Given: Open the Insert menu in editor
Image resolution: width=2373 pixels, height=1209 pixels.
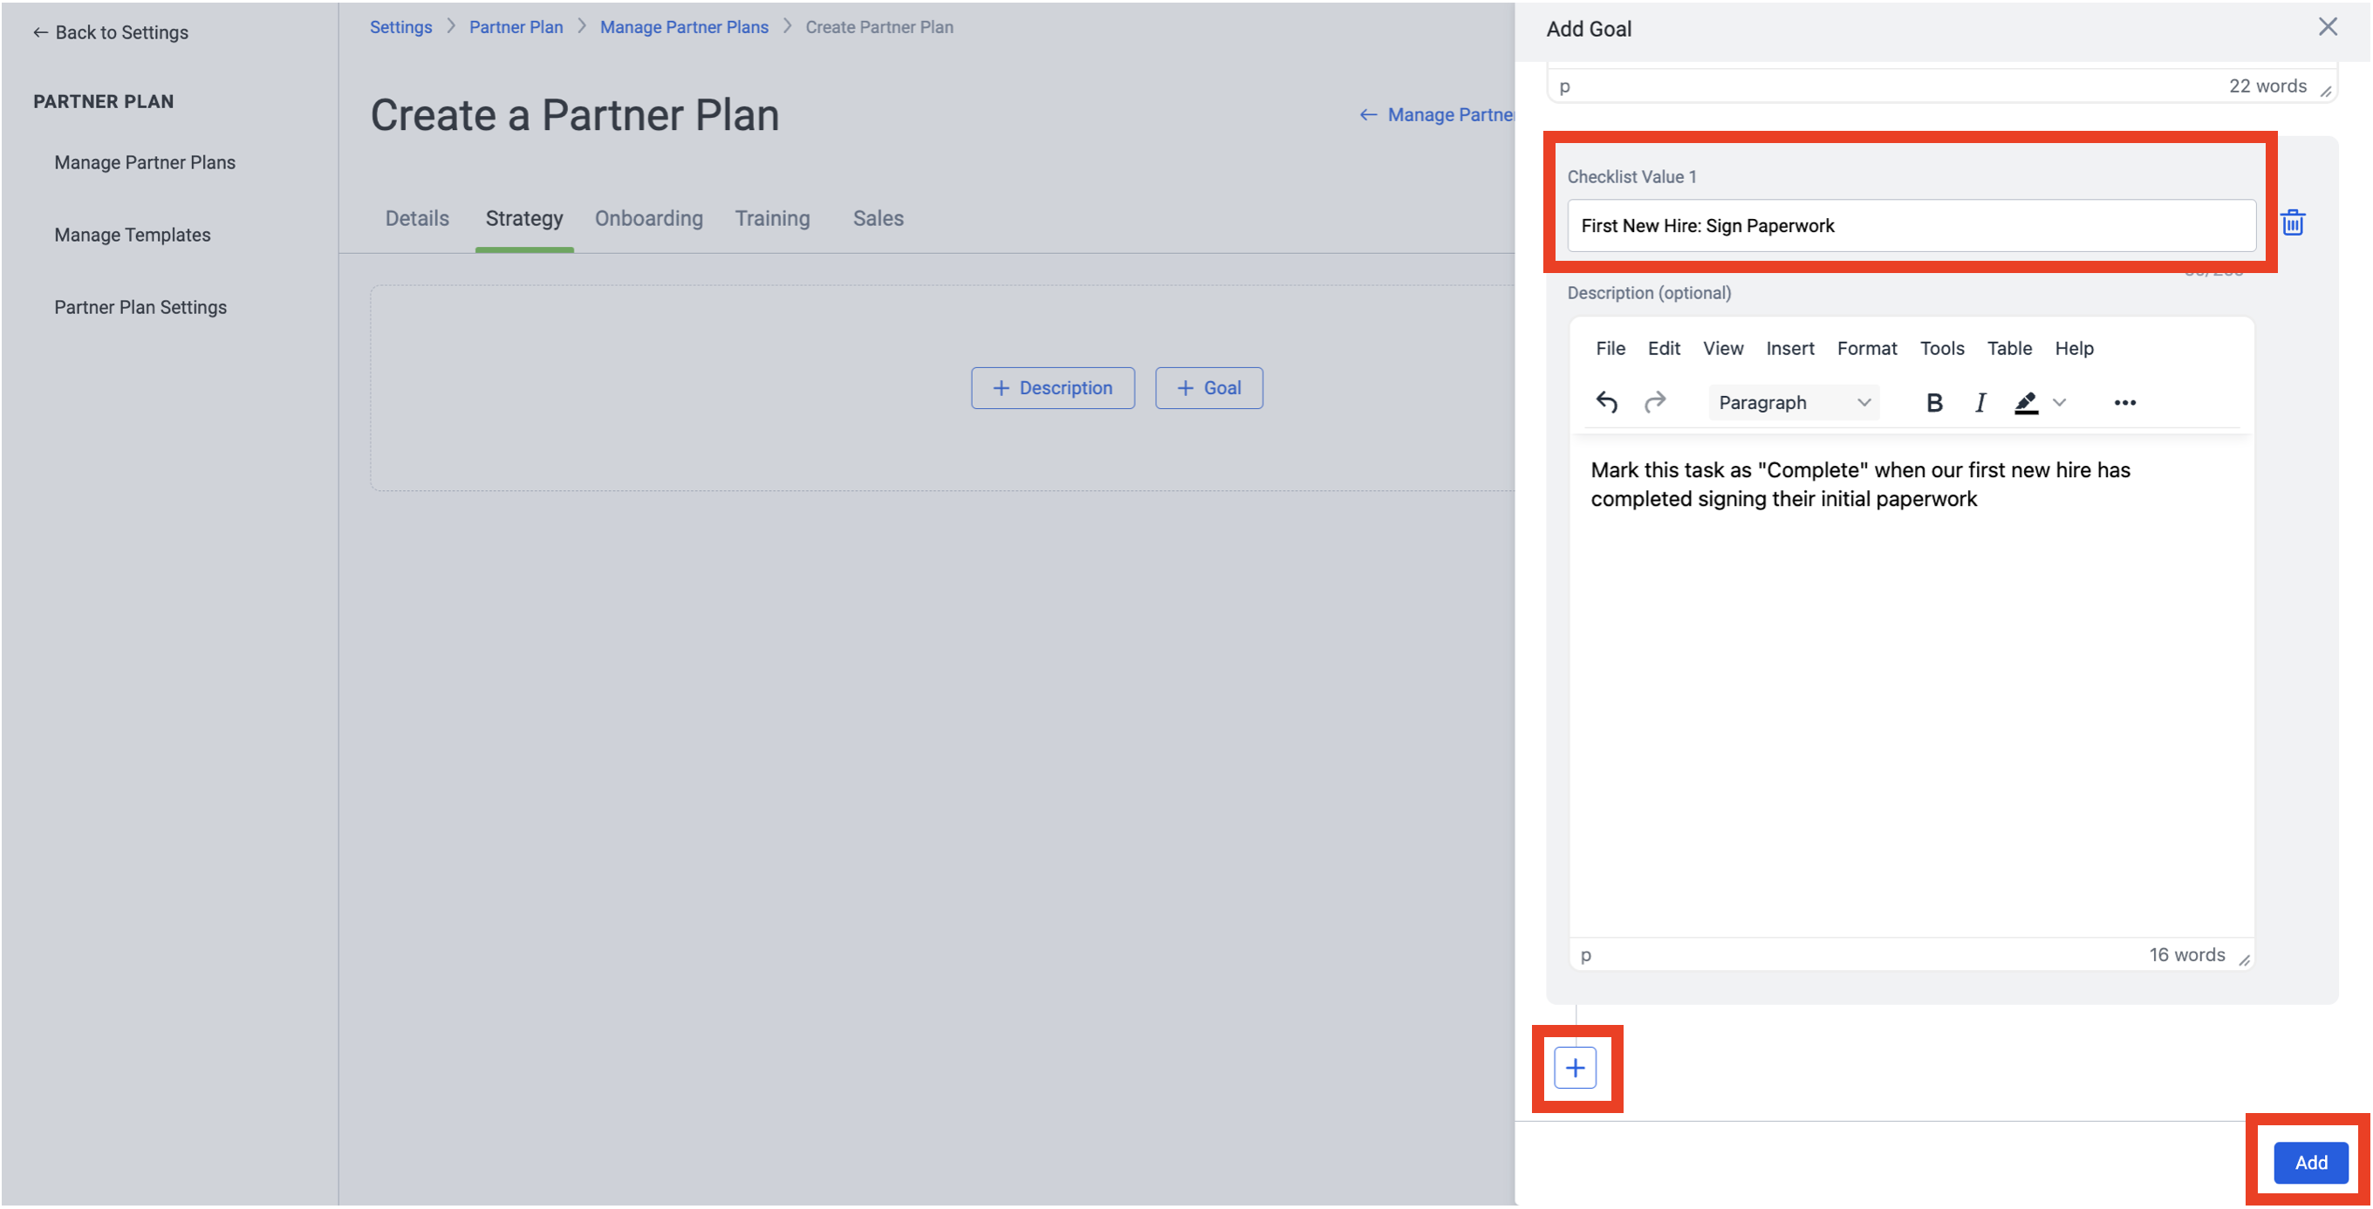Looking at the screenshot, I should pos(1789,348).
